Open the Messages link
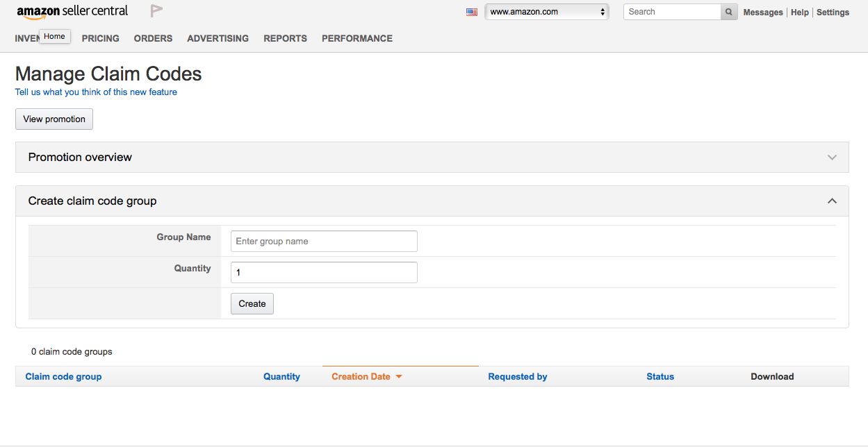This screenshot has height=447, width=868. (x=762, y=12)
